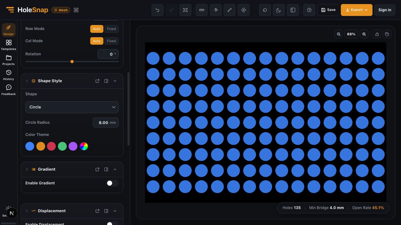Open the Templates sidebar tab

(x=8, y=45)
